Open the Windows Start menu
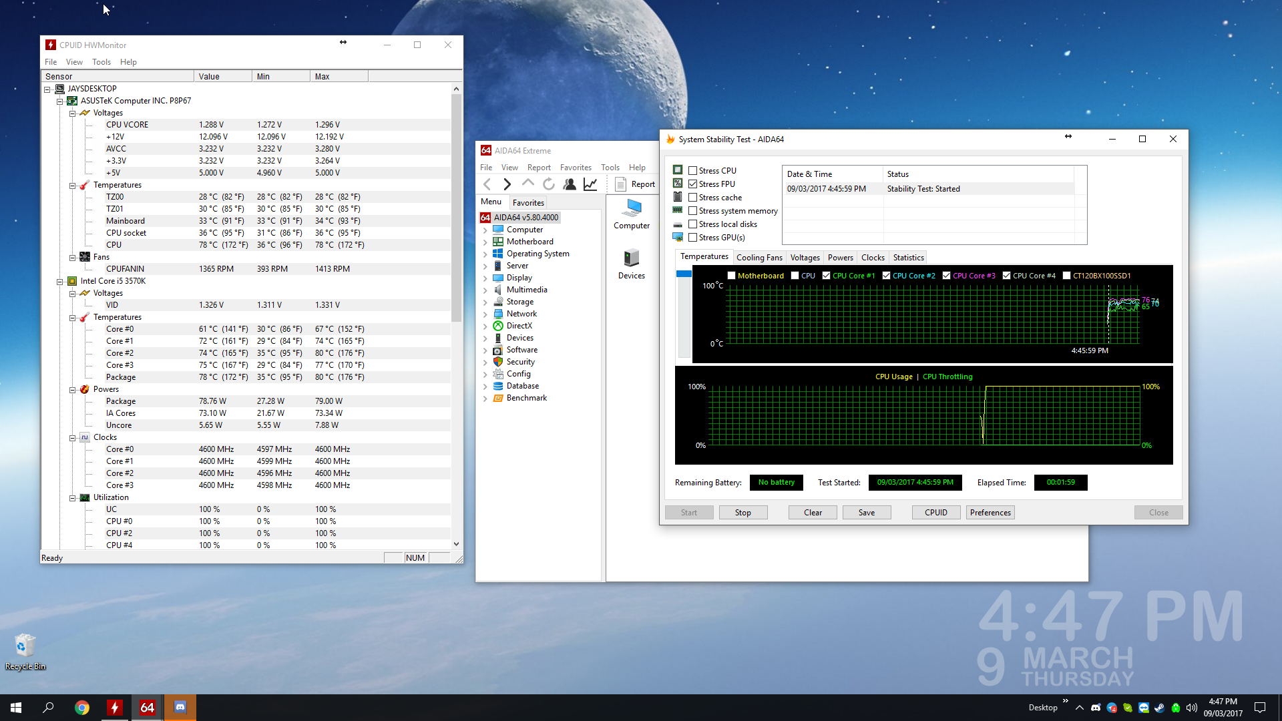Viewport: 1282px width, 721px height. pos(16,708)
